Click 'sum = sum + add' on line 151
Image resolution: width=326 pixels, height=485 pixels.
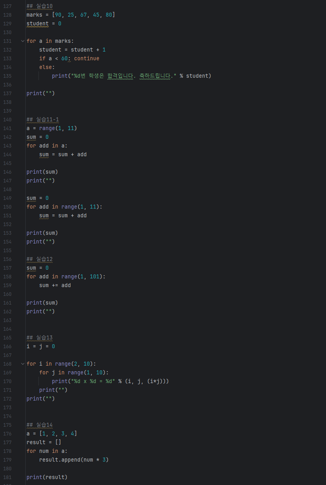(x=63, y=215)
